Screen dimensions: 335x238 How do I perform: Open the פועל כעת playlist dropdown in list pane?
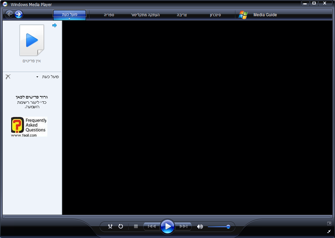(x=37, y=77)
